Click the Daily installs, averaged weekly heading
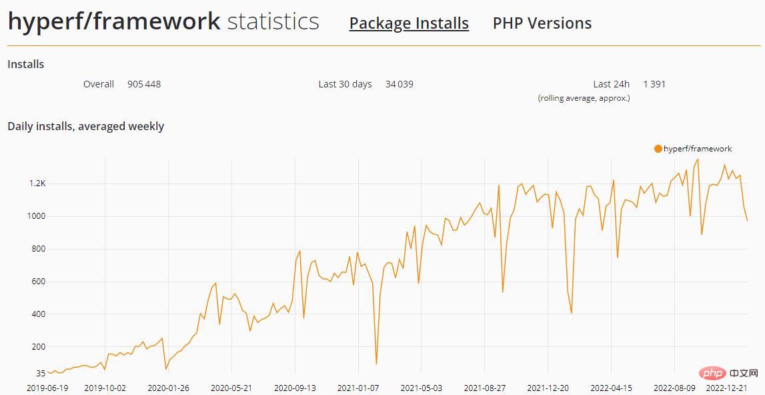The height and width of the screenshot is (395, 765). pos(86,127)
